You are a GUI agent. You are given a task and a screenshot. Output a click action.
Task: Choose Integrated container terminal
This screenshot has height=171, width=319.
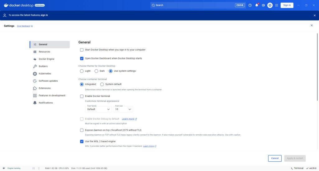82,84
